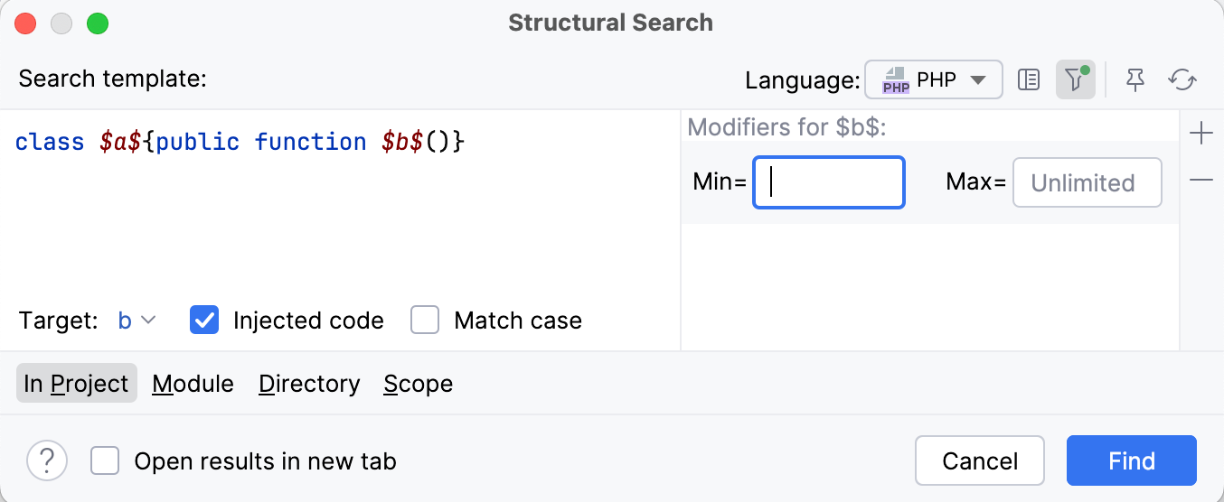Uncheck the Injected code checkbox
The height and width of the screenshot is (502, 1224).
[204, 321]
